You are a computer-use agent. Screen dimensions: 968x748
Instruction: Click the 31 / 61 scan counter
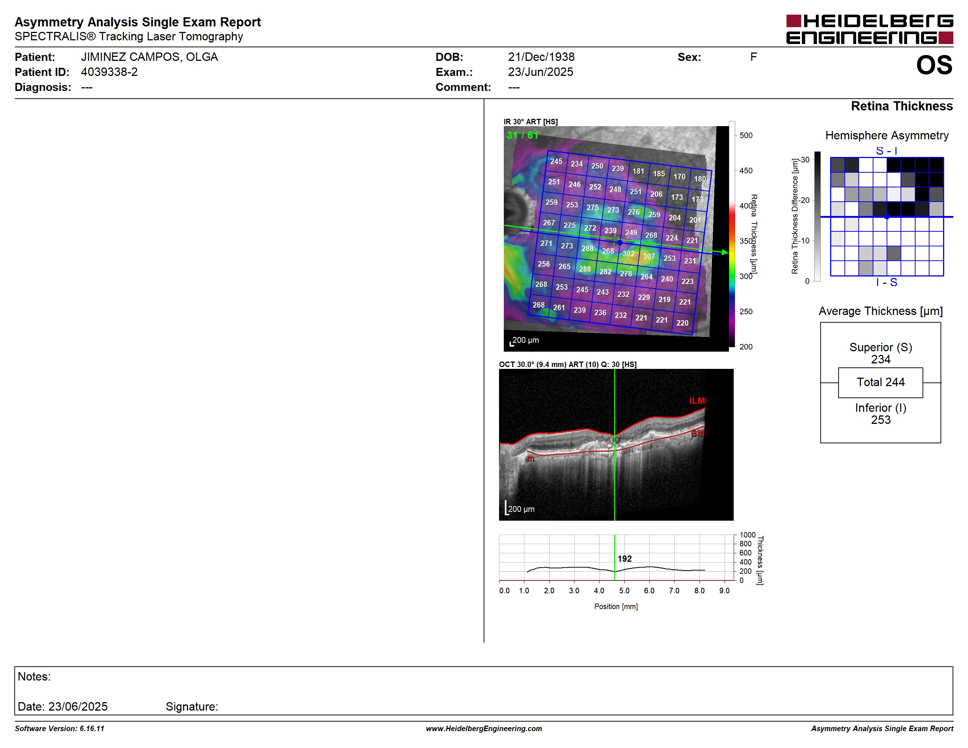coord(522,135)
